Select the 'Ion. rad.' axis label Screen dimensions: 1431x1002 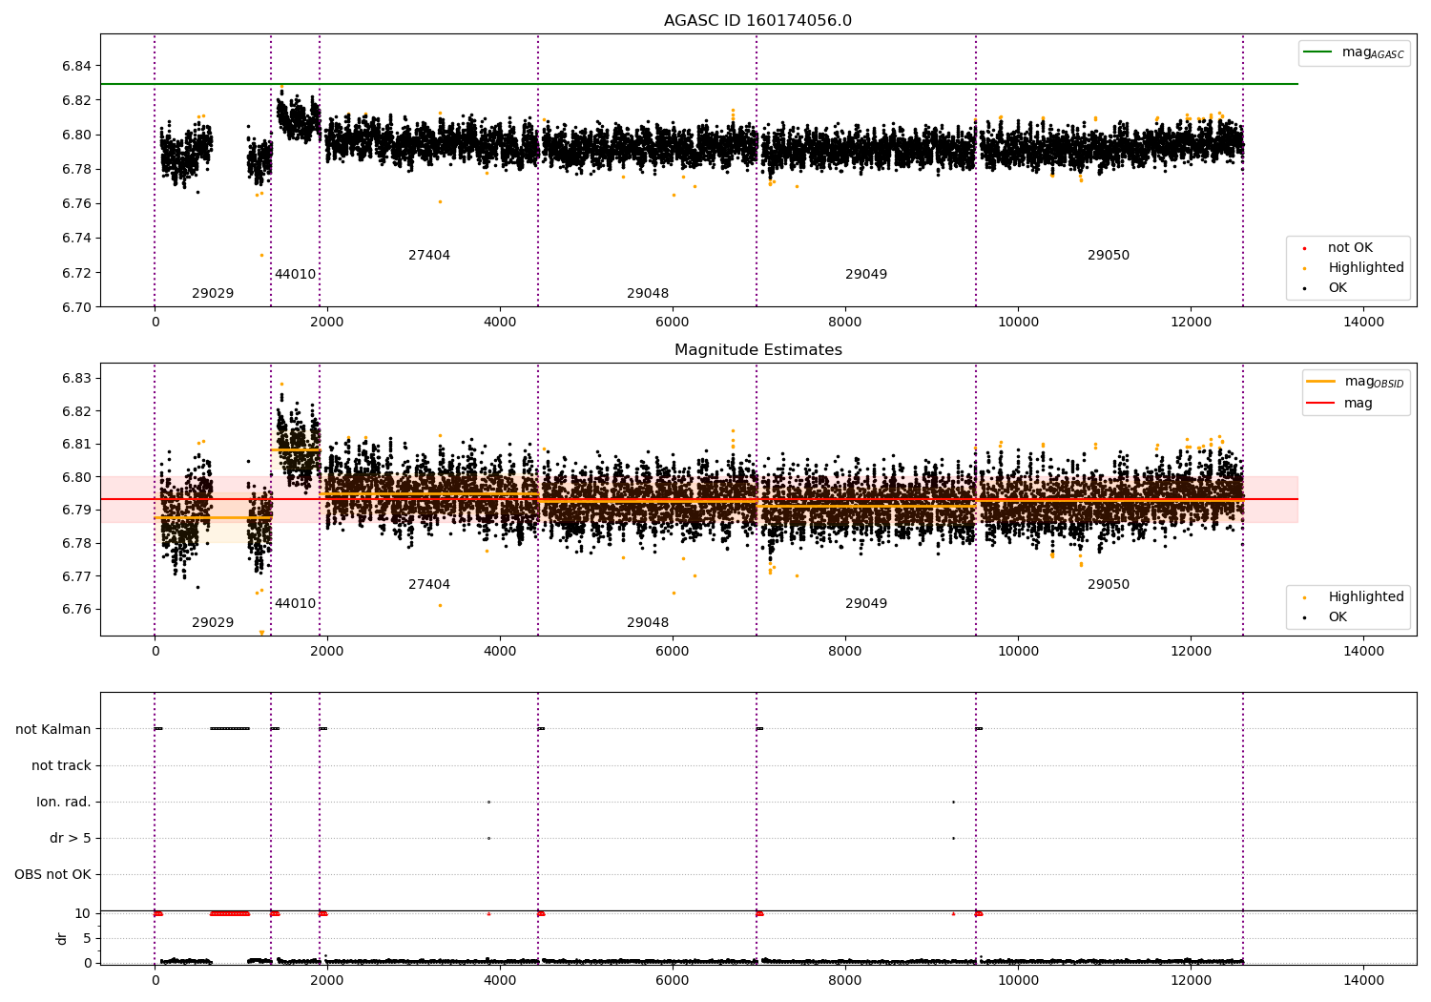pyautogui.click(x=64, y=802)
